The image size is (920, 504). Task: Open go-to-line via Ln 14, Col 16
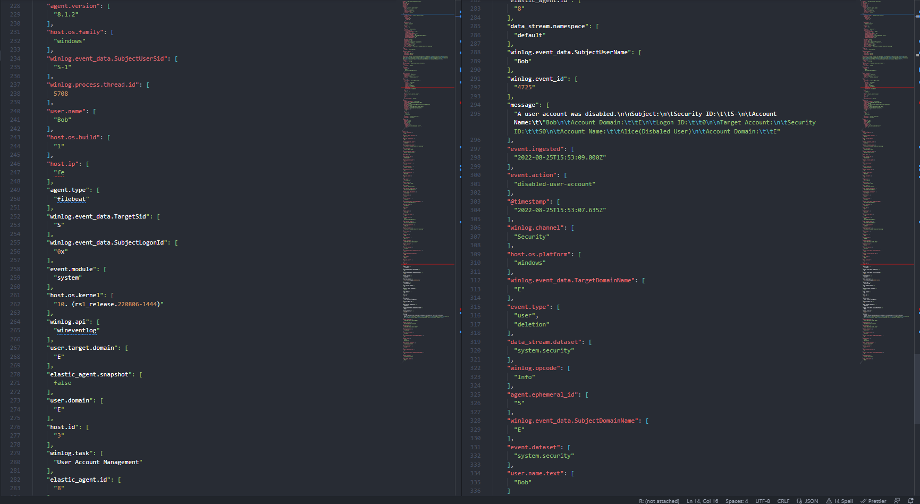point(702,501)
